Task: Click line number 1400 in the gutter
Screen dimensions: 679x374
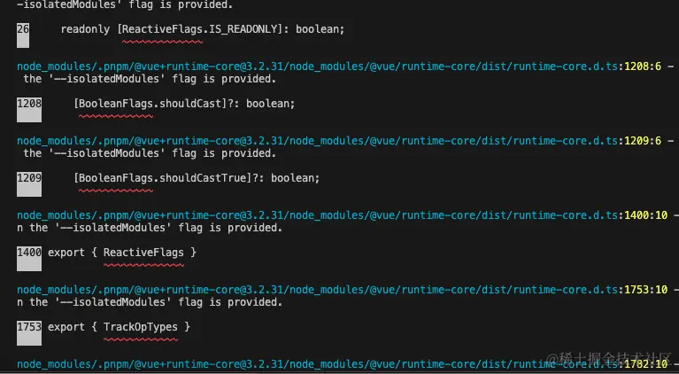Action: pyautogui.click(x=29, y=253)
